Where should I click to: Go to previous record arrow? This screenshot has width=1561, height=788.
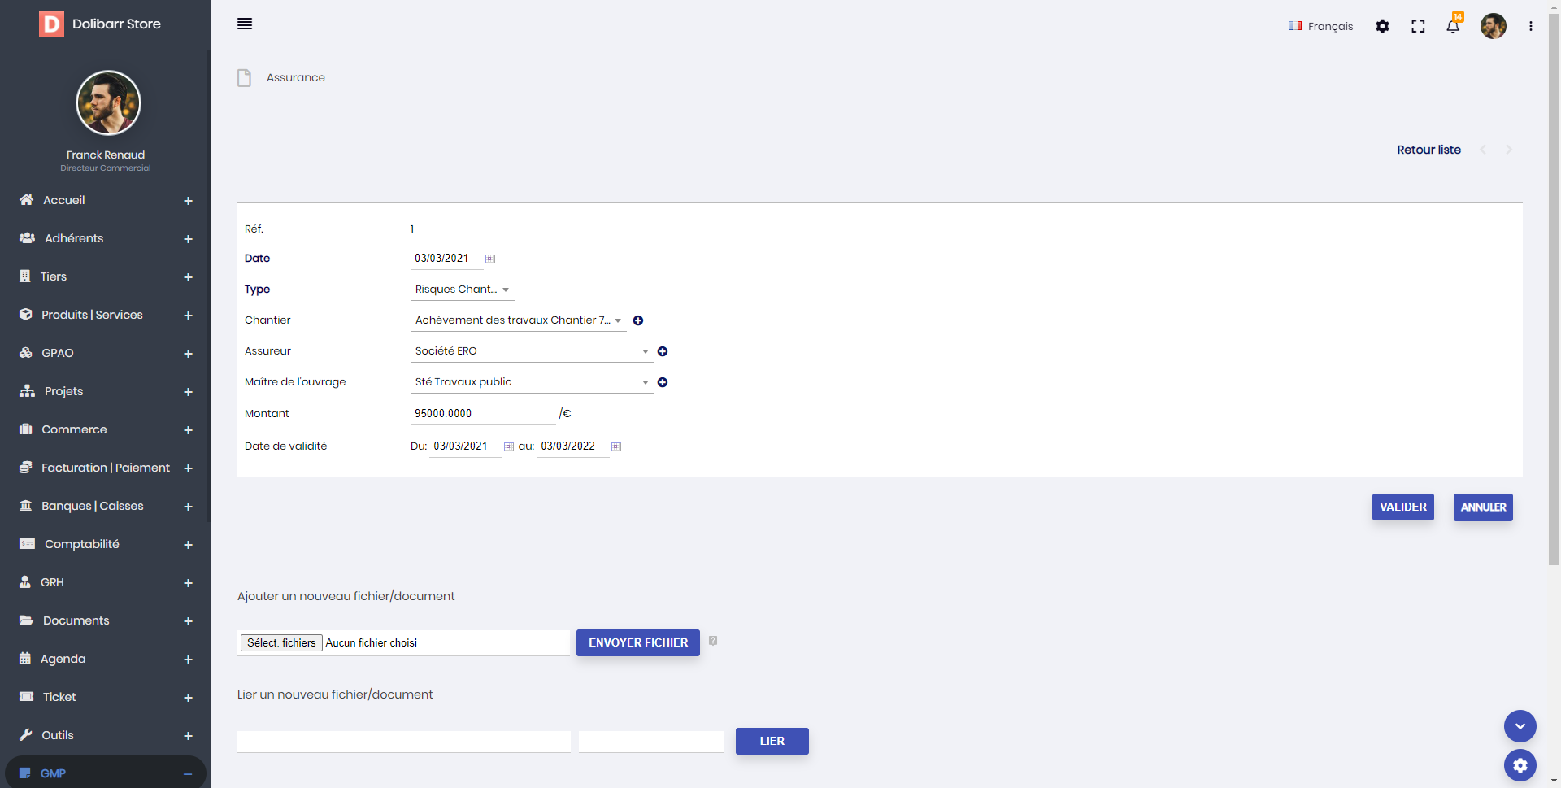pos(1484,150)
